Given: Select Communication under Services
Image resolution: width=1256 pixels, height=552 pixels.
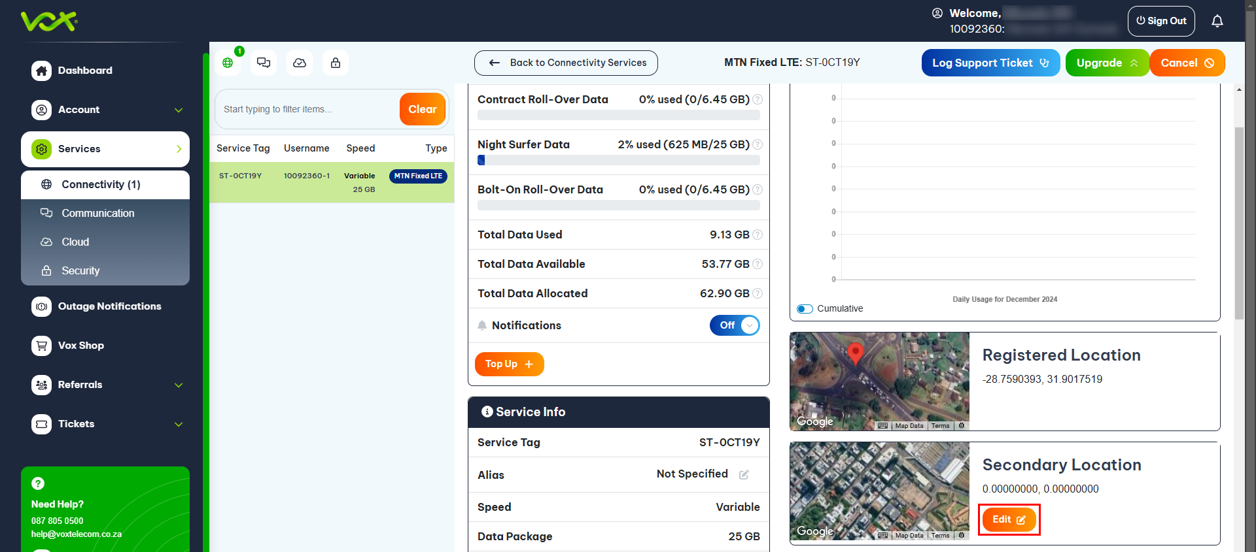Looking at the screenshot, I should click(x=97, y=213).
